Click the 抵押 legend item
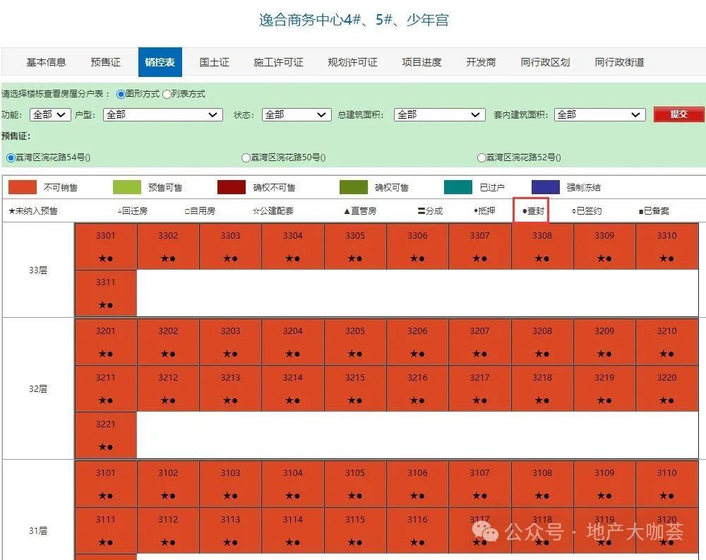The height and width of the screenshot is (560, 706). click(484, 211)
